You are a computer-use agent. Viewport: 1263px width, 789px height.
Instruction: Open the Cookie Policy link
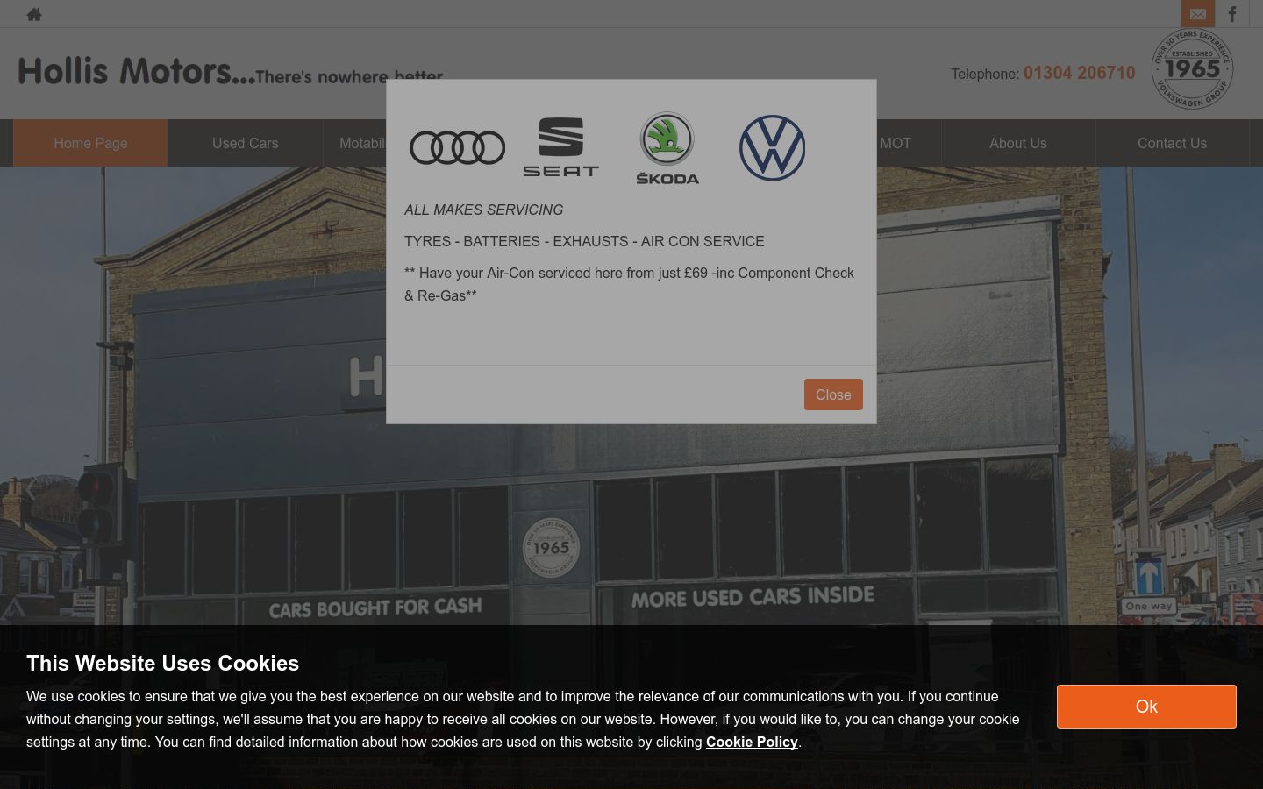(x=752, y=742)
